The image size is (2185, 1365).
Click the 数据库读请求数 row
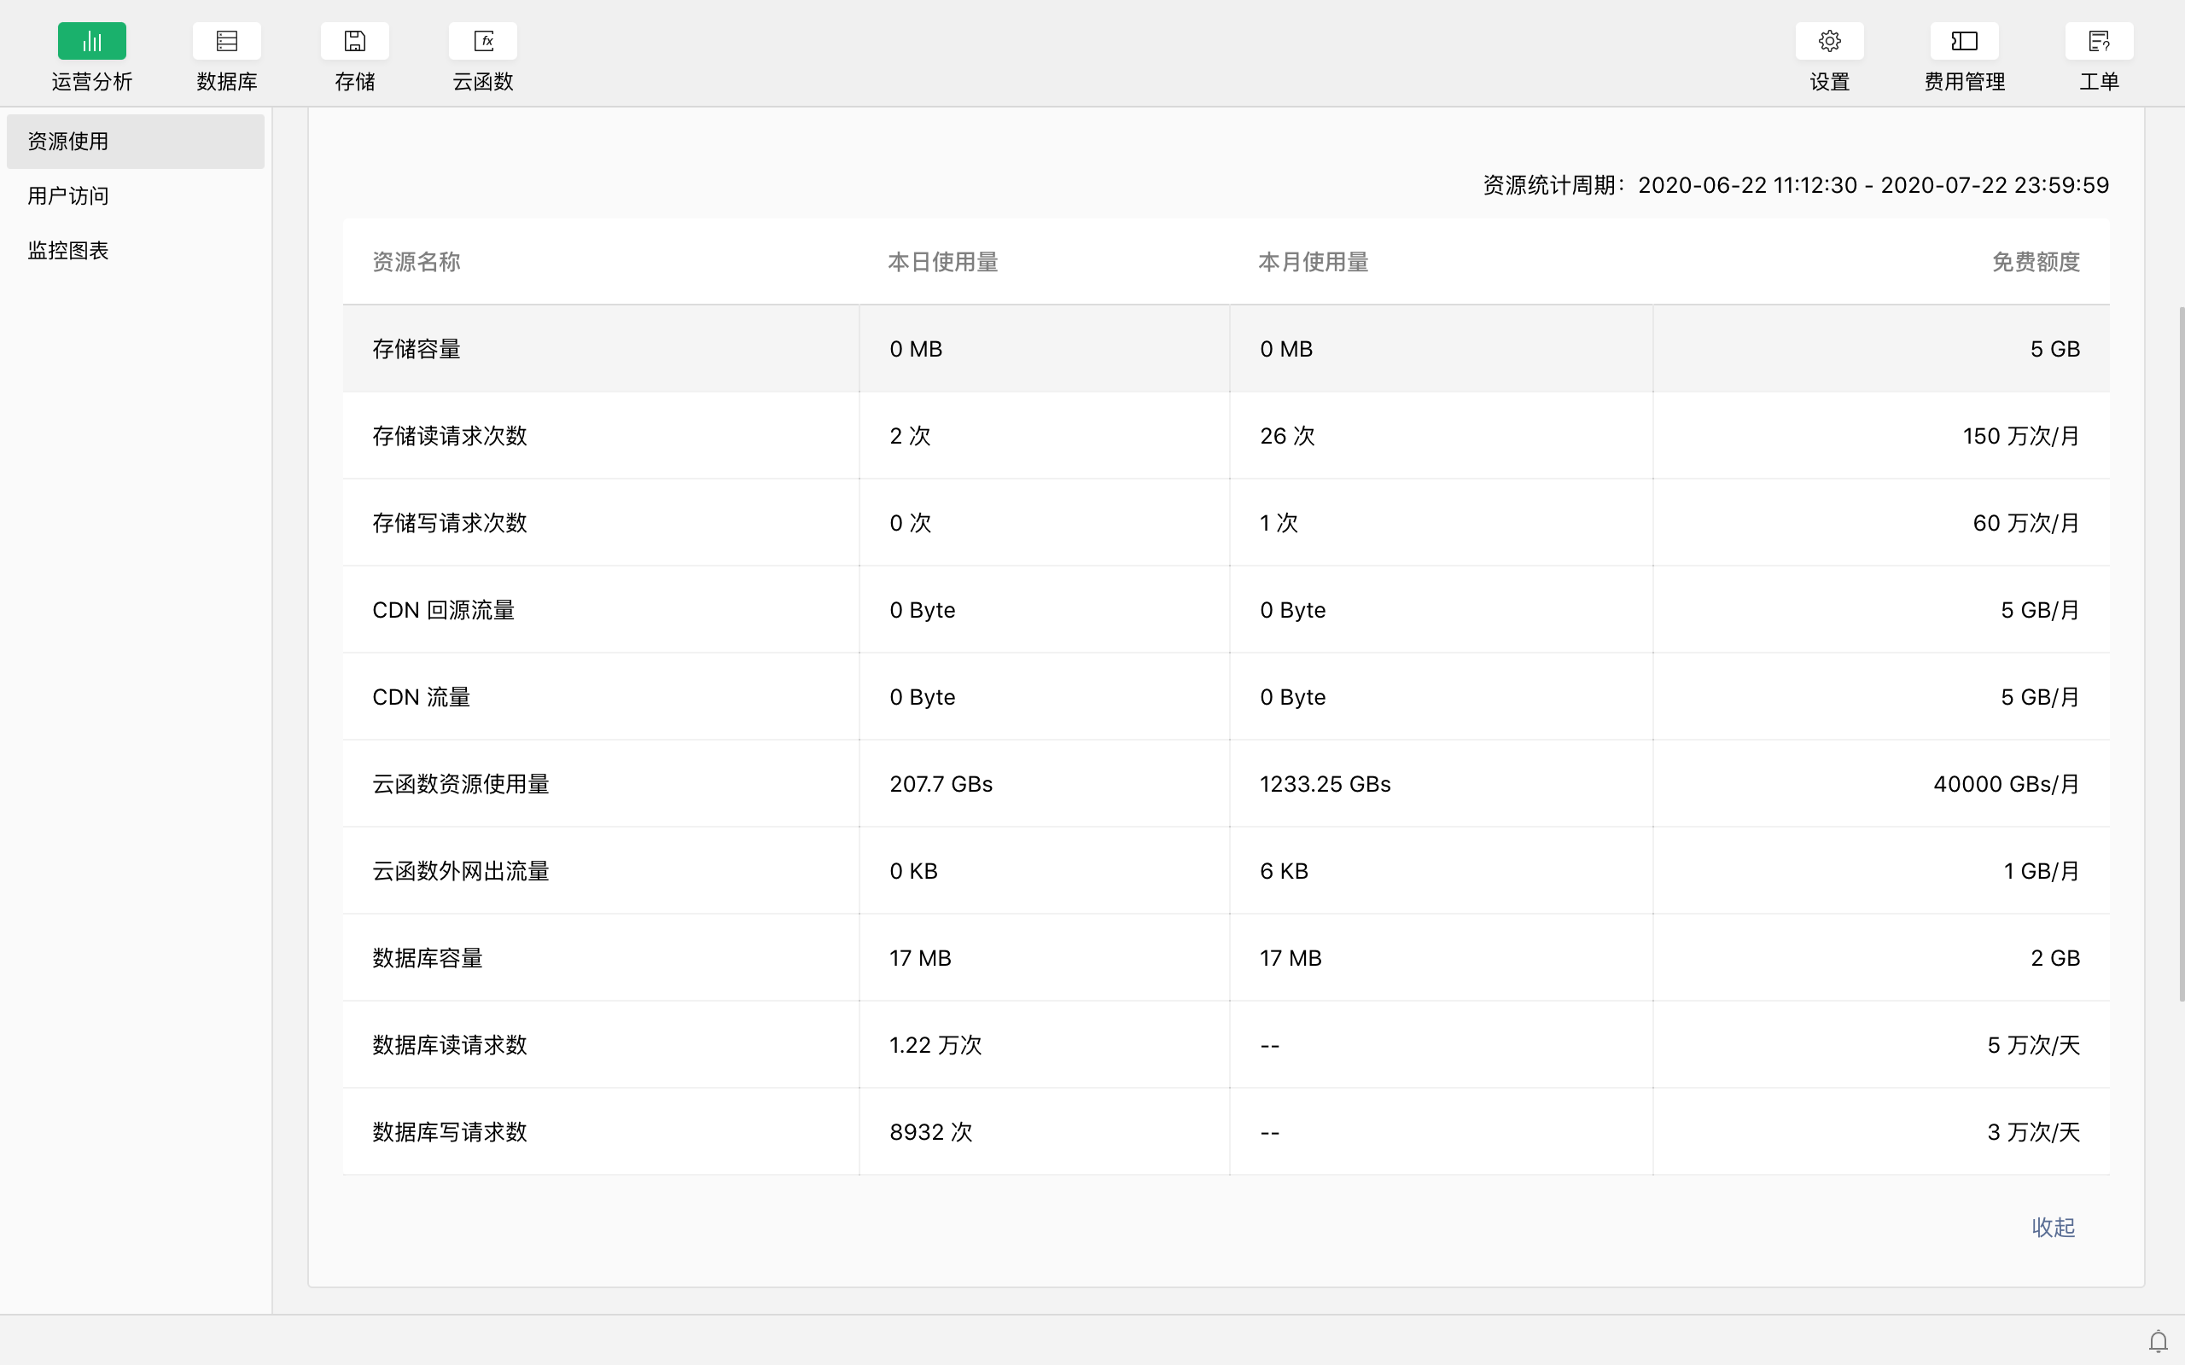click(x=450, y=1045)
